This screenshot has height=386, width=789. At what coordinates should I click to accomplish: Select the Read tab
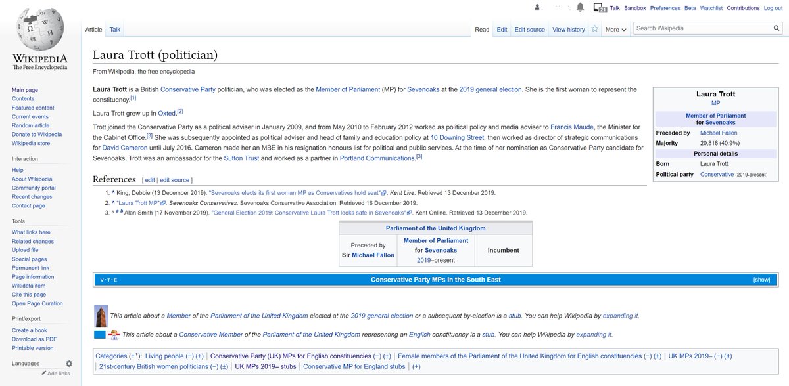482,30
